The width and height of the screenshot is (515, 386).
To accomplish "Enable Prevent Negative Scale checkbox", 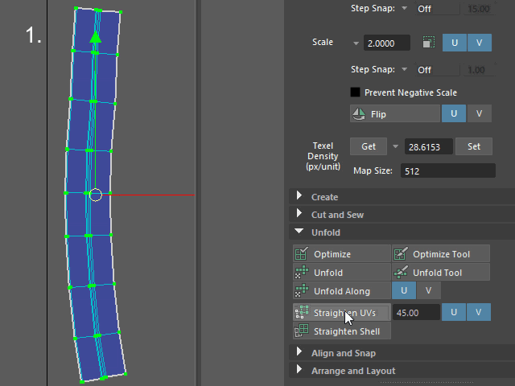I will tap(355, 92).
